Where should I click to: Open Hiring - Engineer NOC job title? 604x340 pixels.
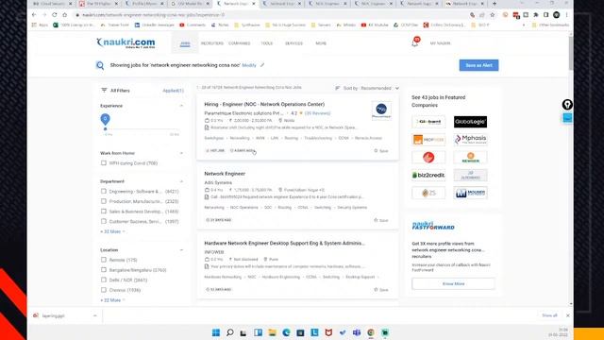click(264, 104)
